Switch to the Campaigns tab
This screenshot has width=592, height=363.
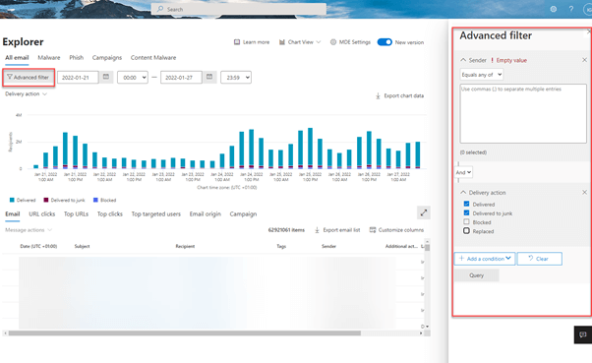pos(107,58)
